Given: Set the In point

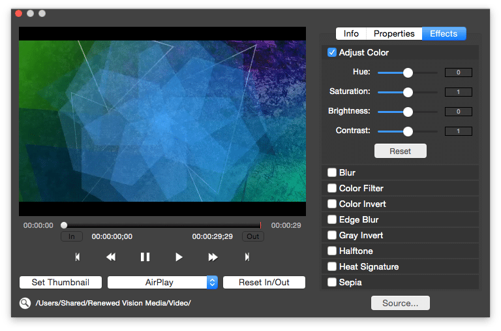Looking at the screenshot, I should (72, 236).
